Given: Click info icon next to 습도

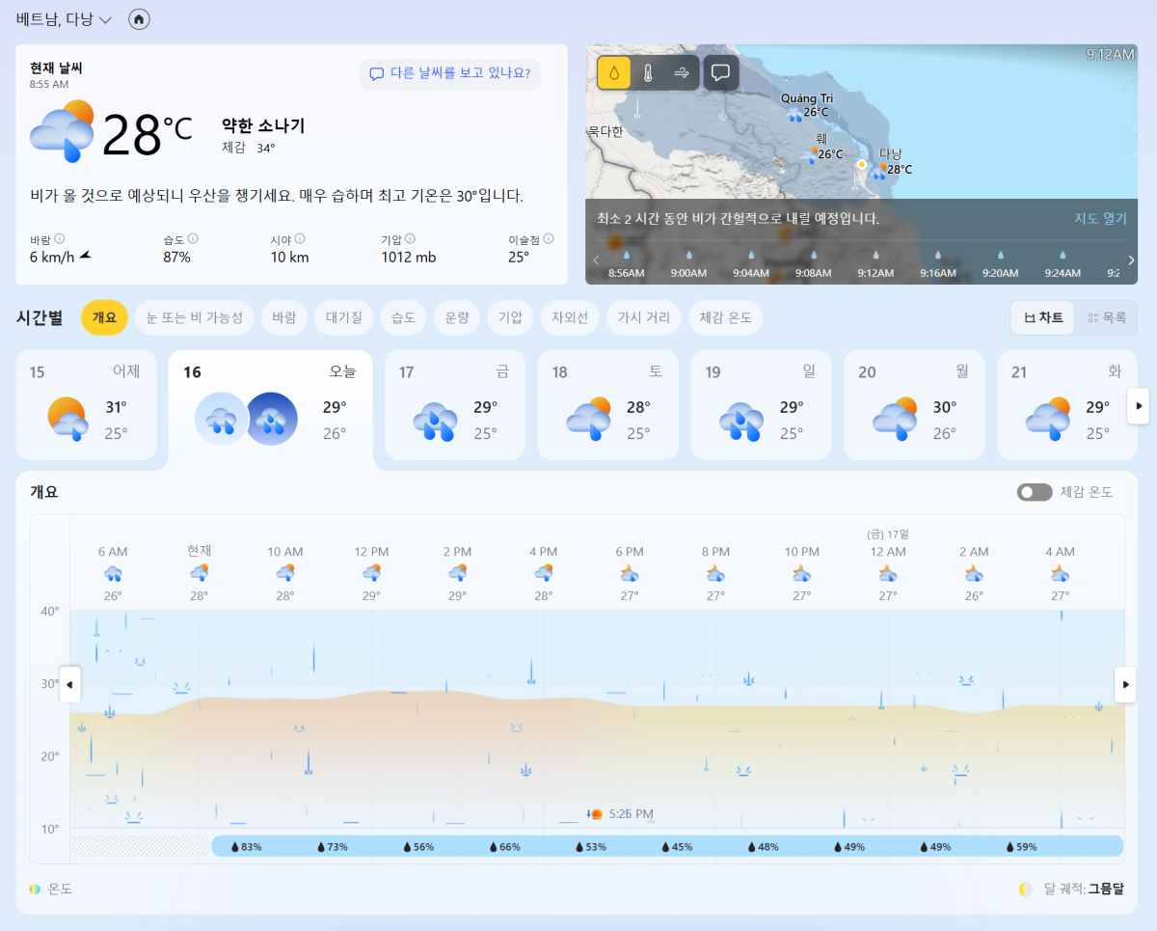Looking at the screenshot, I should point(193,238).
